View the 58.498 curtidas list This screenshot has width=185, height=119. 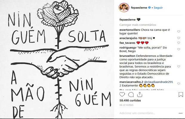point(130,101)
